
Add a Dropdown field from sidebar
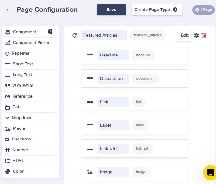(31, 118)
